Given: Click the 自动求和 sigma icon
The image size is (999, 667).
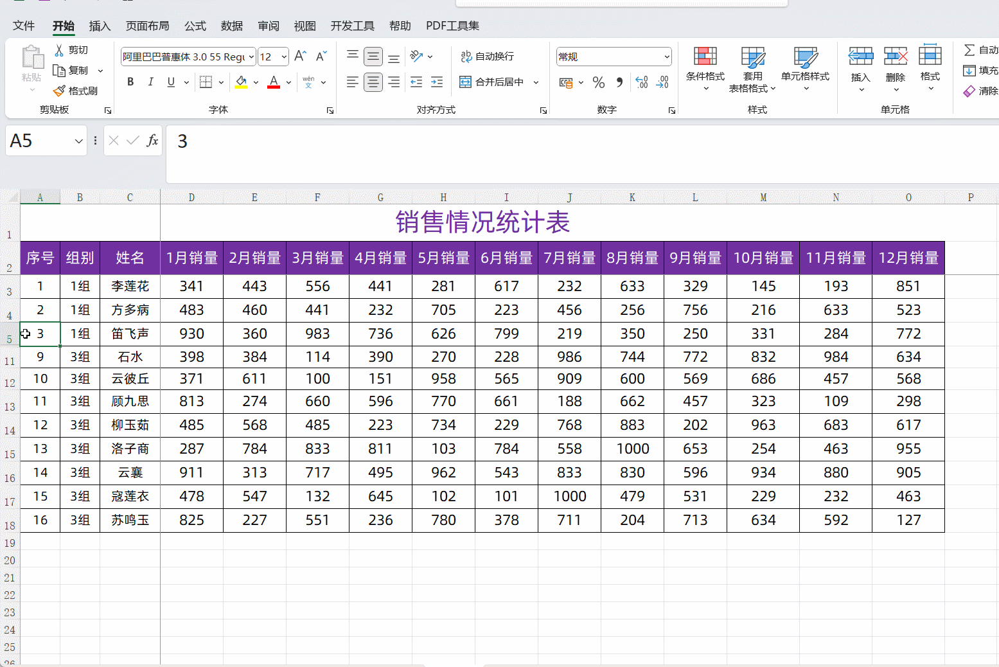Looking at the screenshot, I should (x=970, y=49).
